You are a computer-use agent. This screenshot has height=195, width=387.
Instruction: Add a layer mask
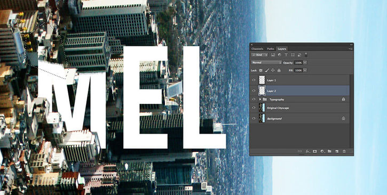coord(315,151)
